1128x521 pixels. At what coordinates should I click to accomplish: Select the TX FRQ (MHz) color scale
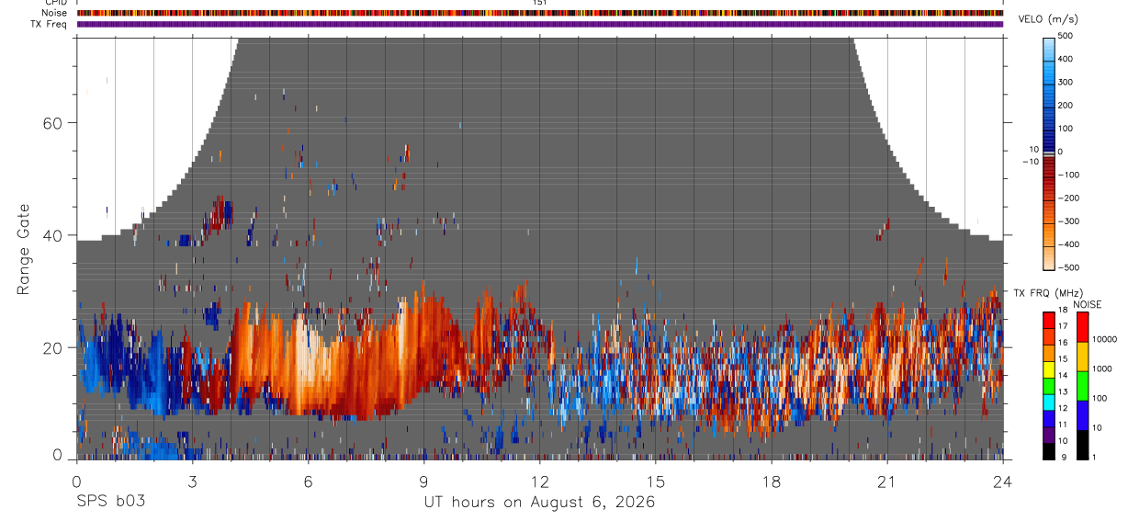point(1049,385)
